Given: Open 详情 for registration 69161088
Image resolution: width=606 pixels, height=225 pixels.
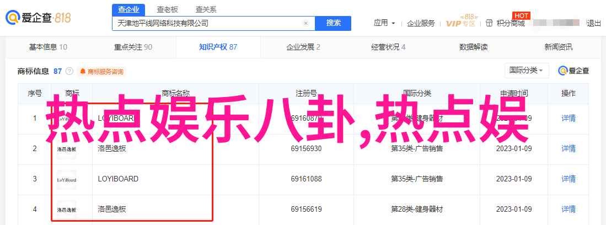Looking at the screenshot, I should click(x=569, y=179).
